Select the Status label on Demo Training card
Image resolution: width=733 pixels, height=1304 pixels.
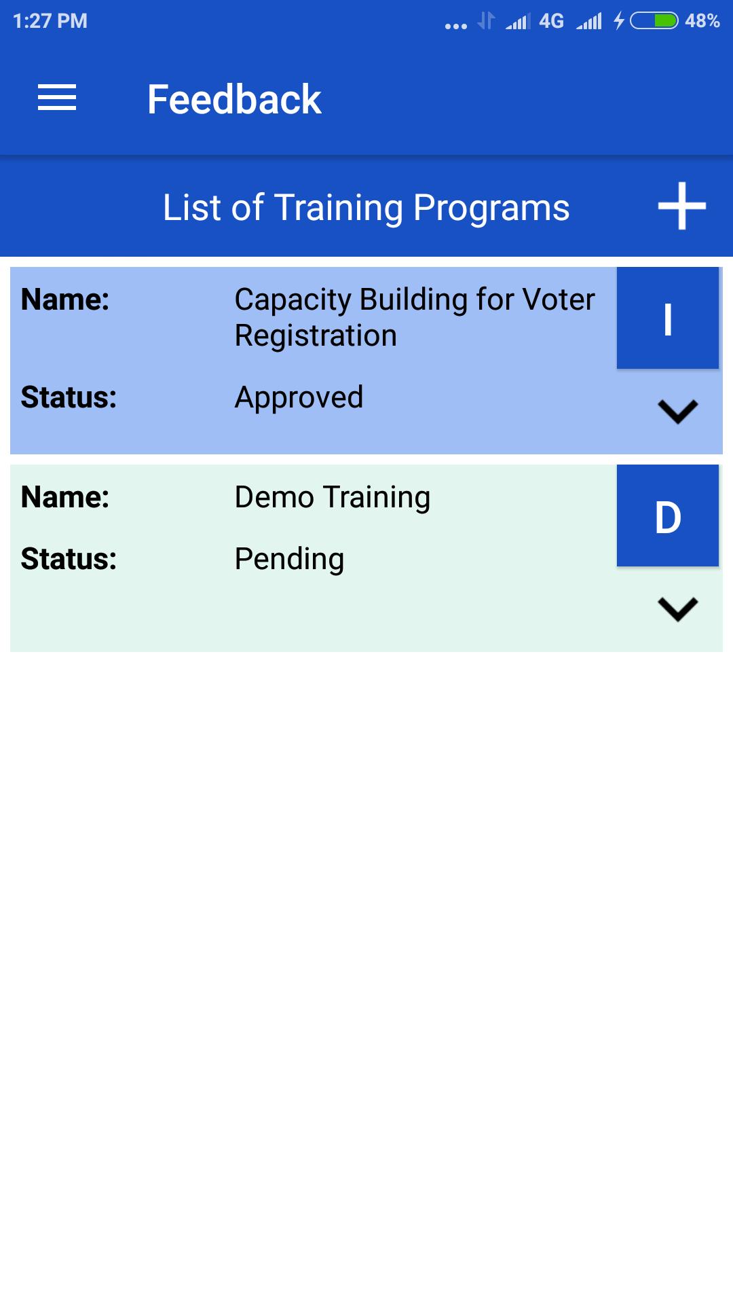pyautogui.click(x=69, y=559)
